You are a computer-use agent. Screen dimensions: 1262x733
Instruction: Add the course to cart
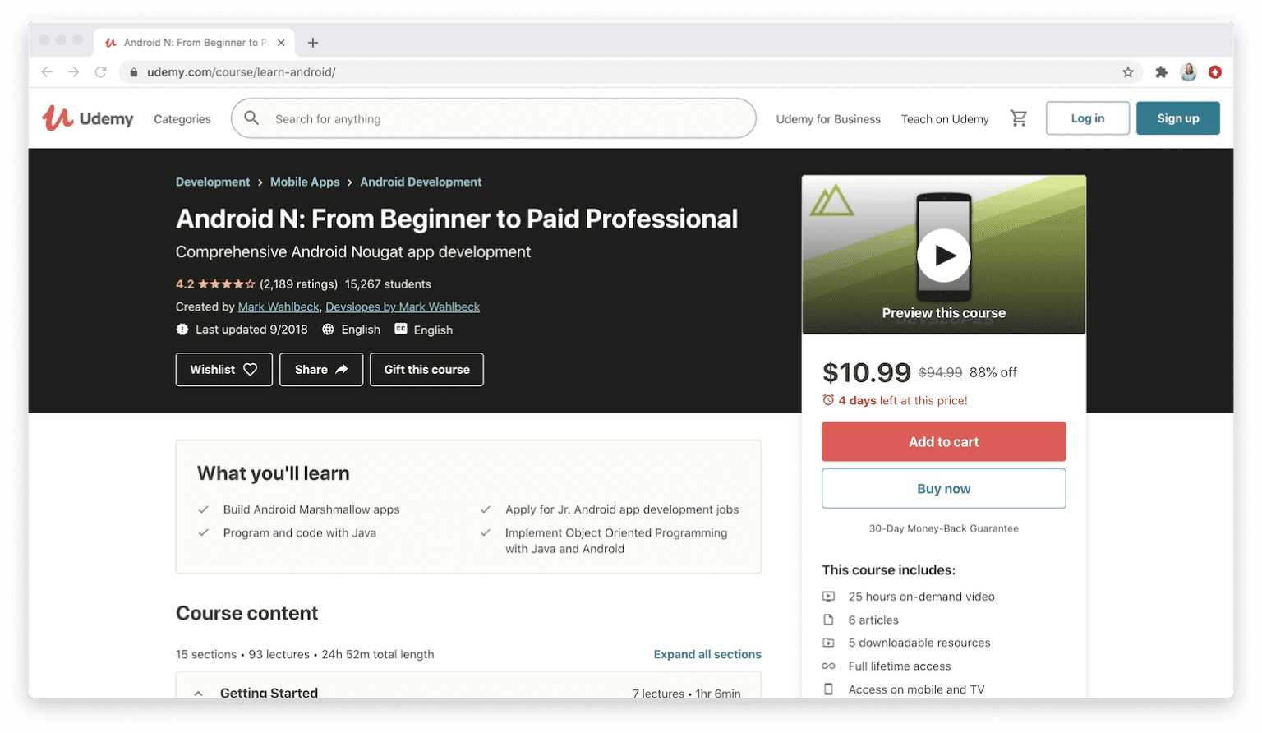click(942, 441)
